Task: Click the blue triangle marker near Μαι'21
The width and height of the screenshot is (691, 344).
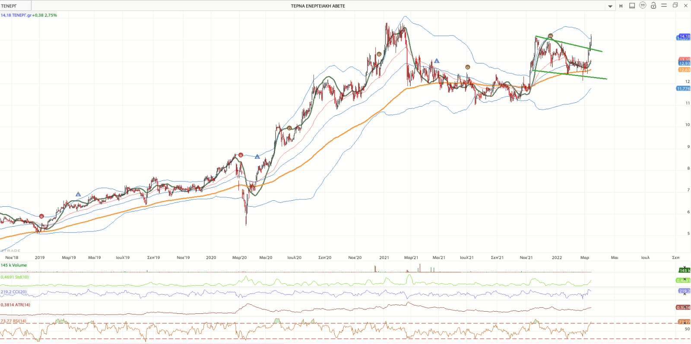Action: point(437,61)
